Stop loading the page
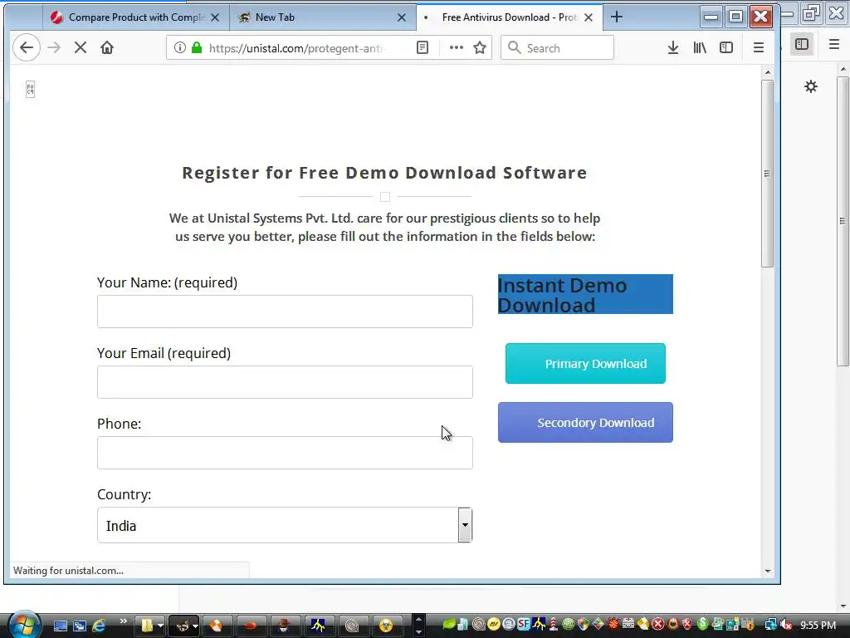The width and height of the screenshot is (850, 638). pos(81,47)
